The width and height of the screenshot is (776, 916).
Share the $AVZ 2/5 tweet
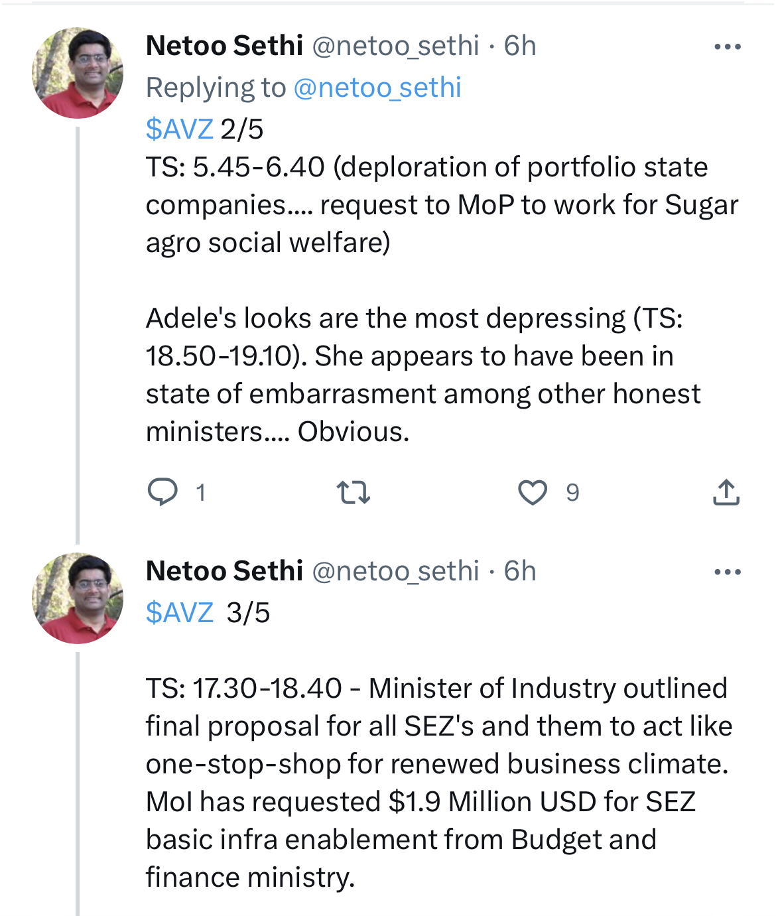click(726, 492)
